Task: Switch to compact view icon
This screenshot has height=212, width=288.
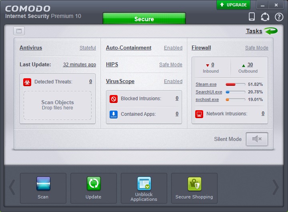Action: (19, 31)
